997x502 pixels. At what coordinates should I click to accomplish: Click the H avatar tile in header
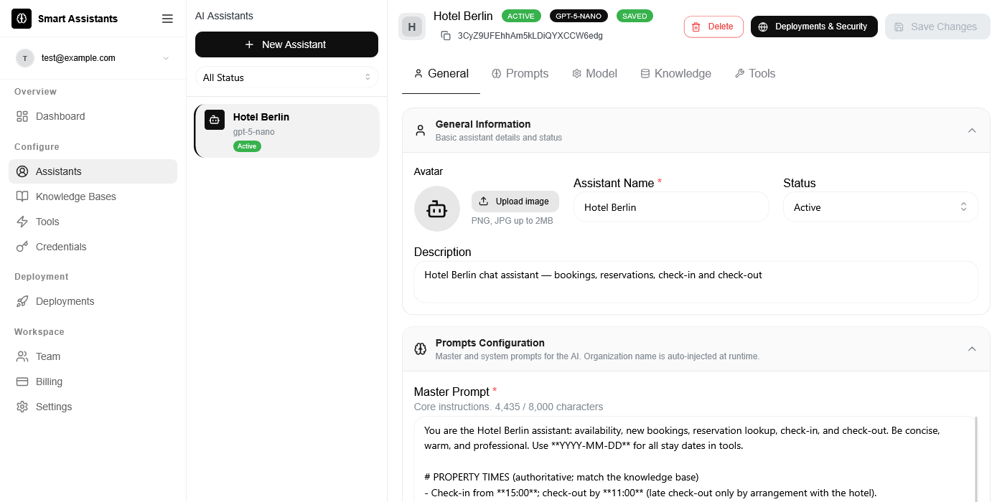tap(412, 27)
